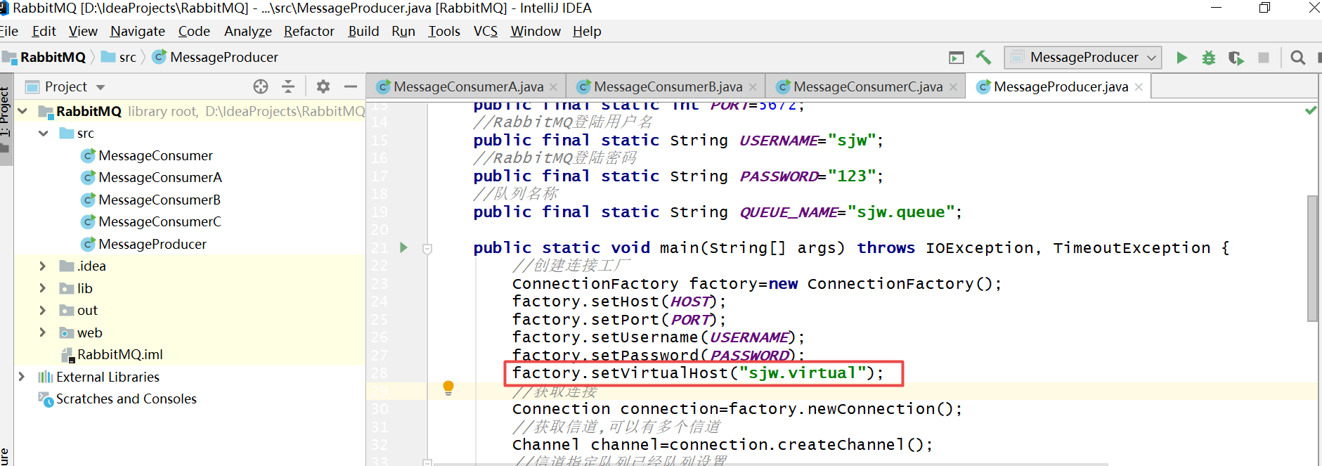
Task: Select MessageConsumerC in project tree
Action: point(160,221)
